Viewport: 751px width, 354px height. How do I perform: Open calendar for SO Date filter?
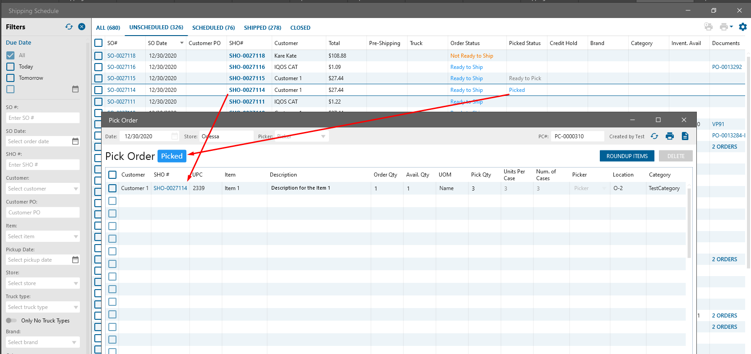pos(75,141)
